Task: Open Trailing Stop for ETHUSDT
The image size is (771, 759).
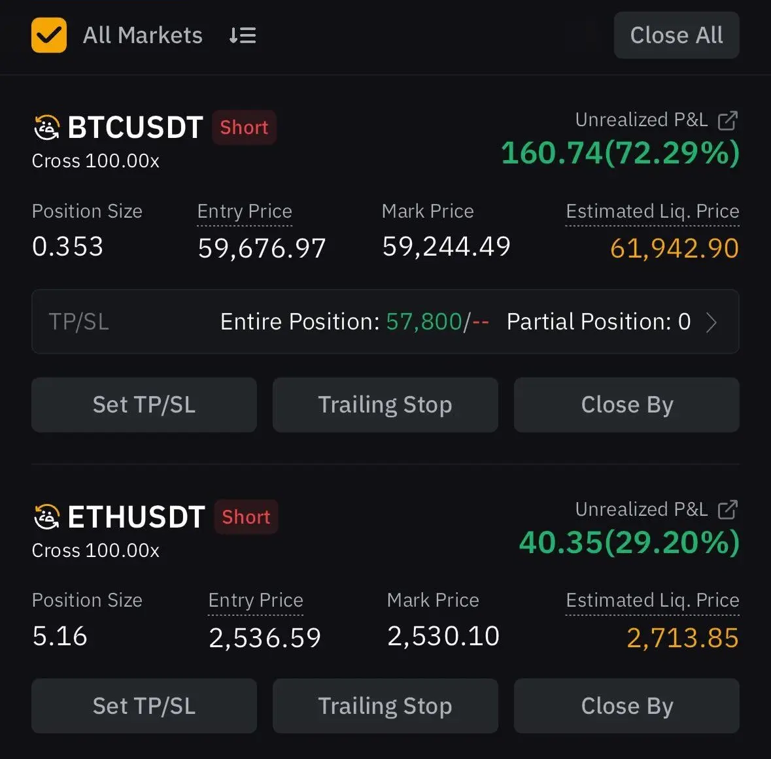Action: [x=385, y=706]
